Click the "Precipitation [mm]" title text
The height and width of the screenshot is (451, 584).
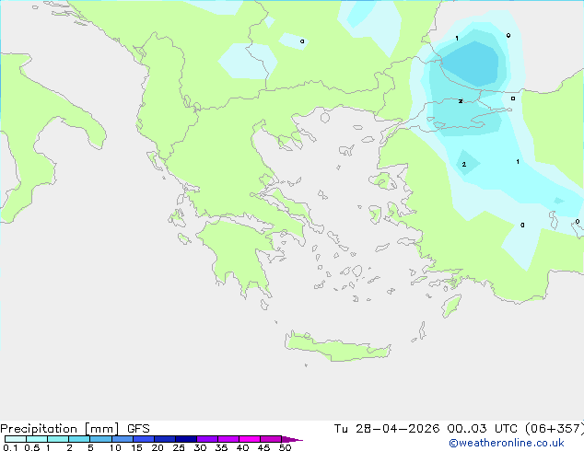pos(60,429)
